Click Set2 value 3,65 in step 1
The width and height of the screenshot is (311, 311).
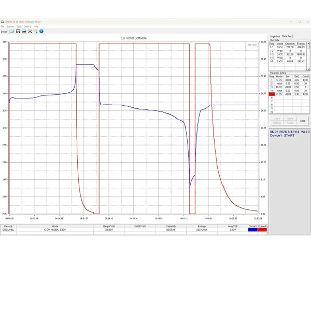click(x=296, y=80)
